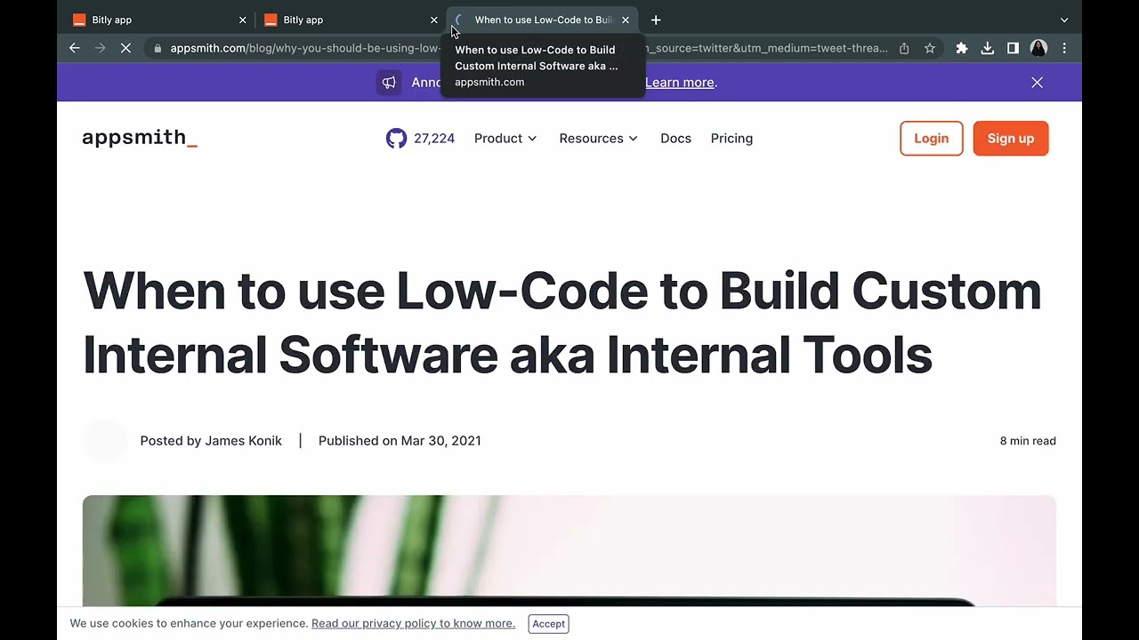Click the announcement megaphone icon
The width and height of the screenshot is (1139, 640).
coord(389,82)
